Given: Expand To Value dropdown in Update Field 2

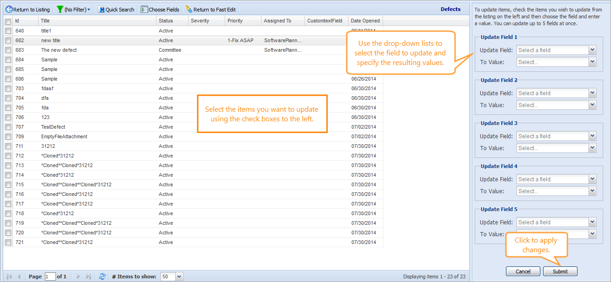Looking at the screenshot, I should [592, 105].
